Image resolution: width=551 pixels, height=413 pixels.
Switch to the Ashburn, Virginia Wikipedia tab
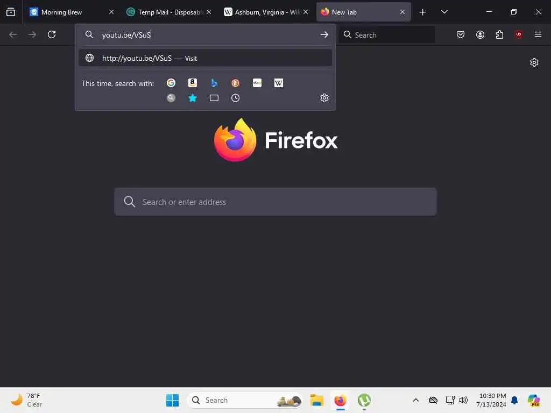(266, 12)
